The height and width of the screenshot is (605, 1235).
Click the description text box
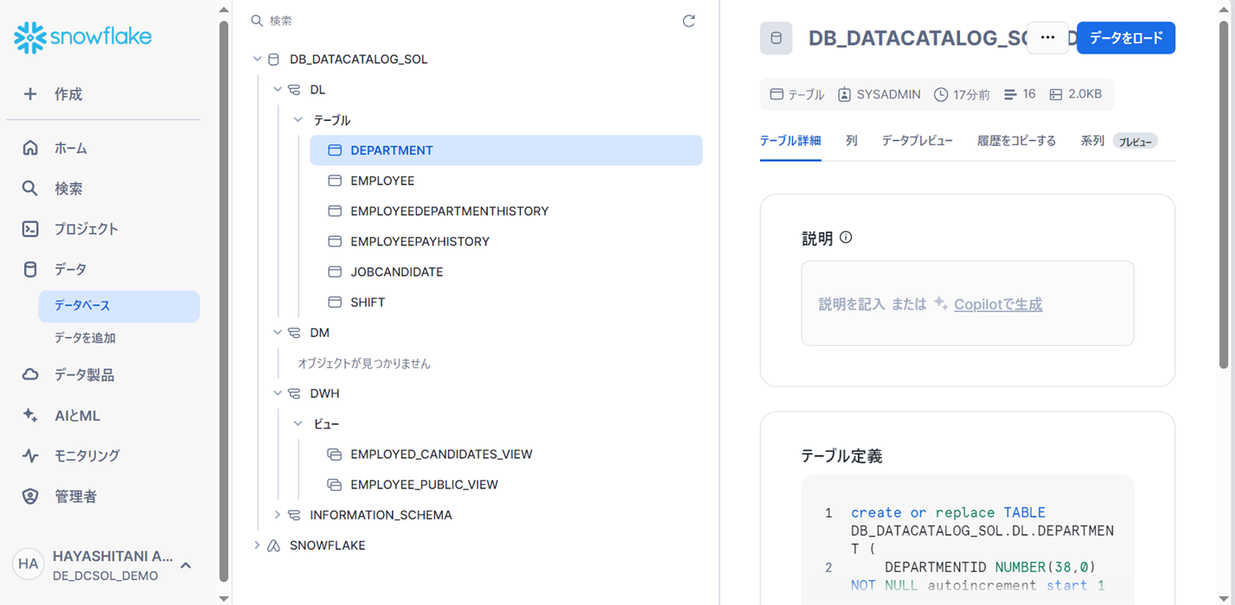click(967, 303)
